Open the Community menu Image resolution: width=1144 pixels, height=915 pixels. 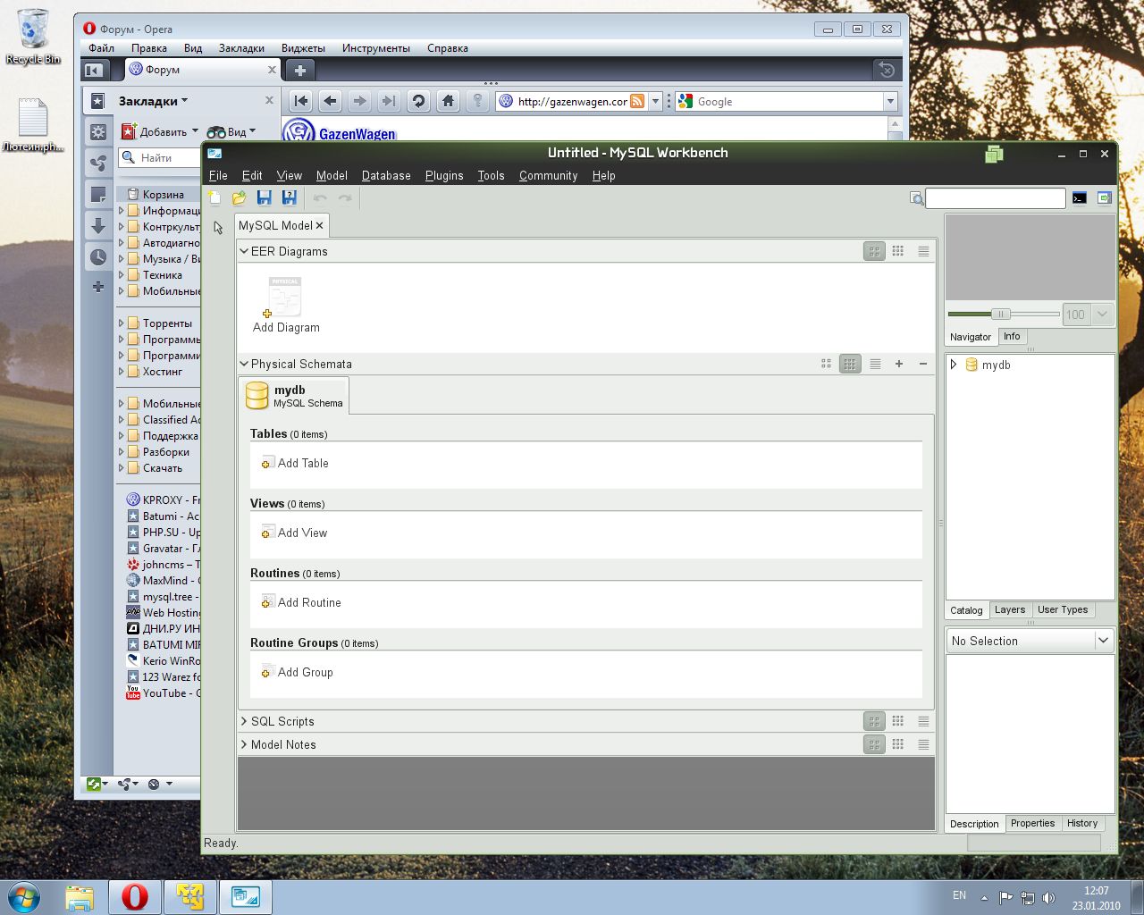pos(548,176)
